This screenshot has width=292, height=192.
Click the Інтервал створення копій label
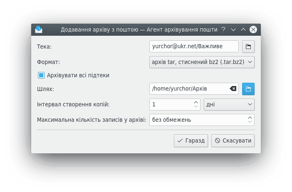[x=73, y=104]
